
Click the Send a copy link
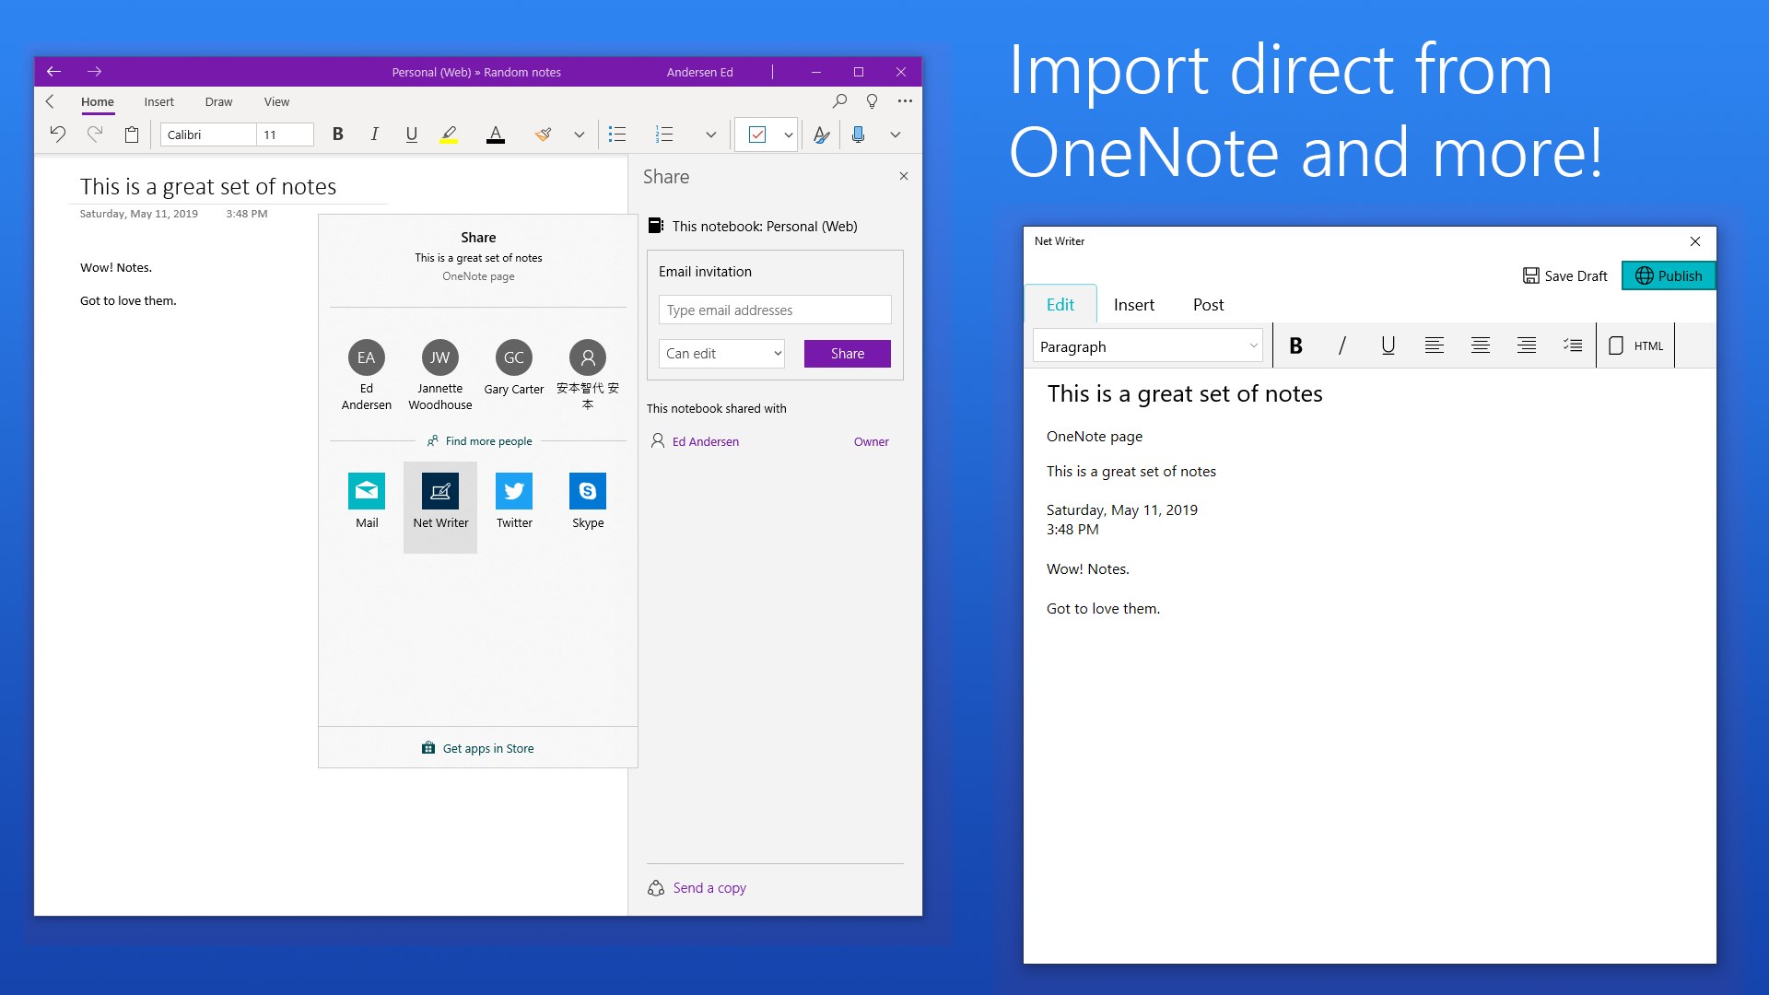(x=709, y=888)
